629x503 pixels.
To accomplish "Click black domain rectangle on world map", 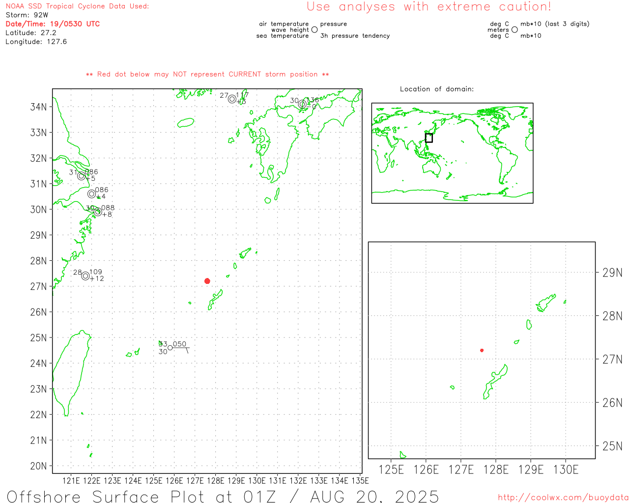I will coord(429,138).
